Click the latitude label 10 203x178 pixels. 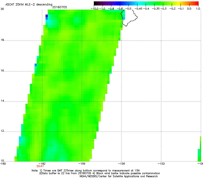coord(2,161)
